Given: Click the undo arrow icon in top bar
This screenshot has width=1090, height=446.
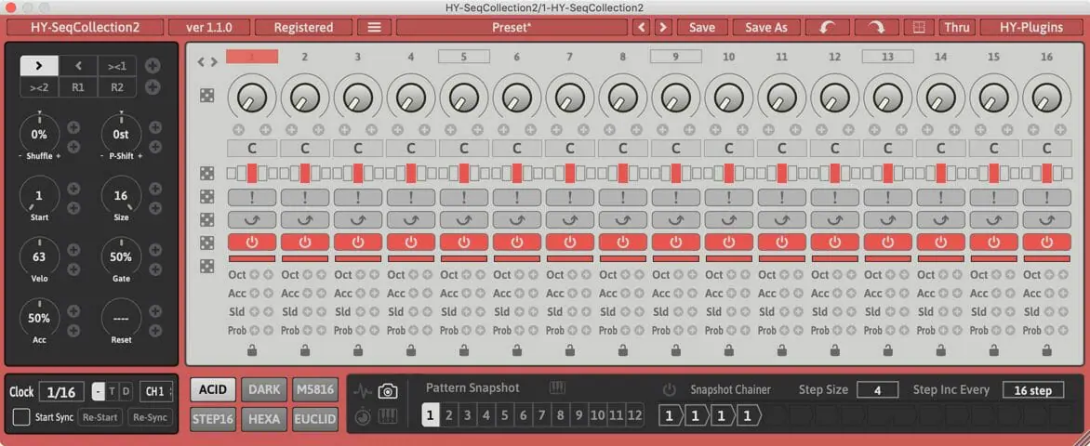Looking at the screenshot, I should [x=827, y=27].
